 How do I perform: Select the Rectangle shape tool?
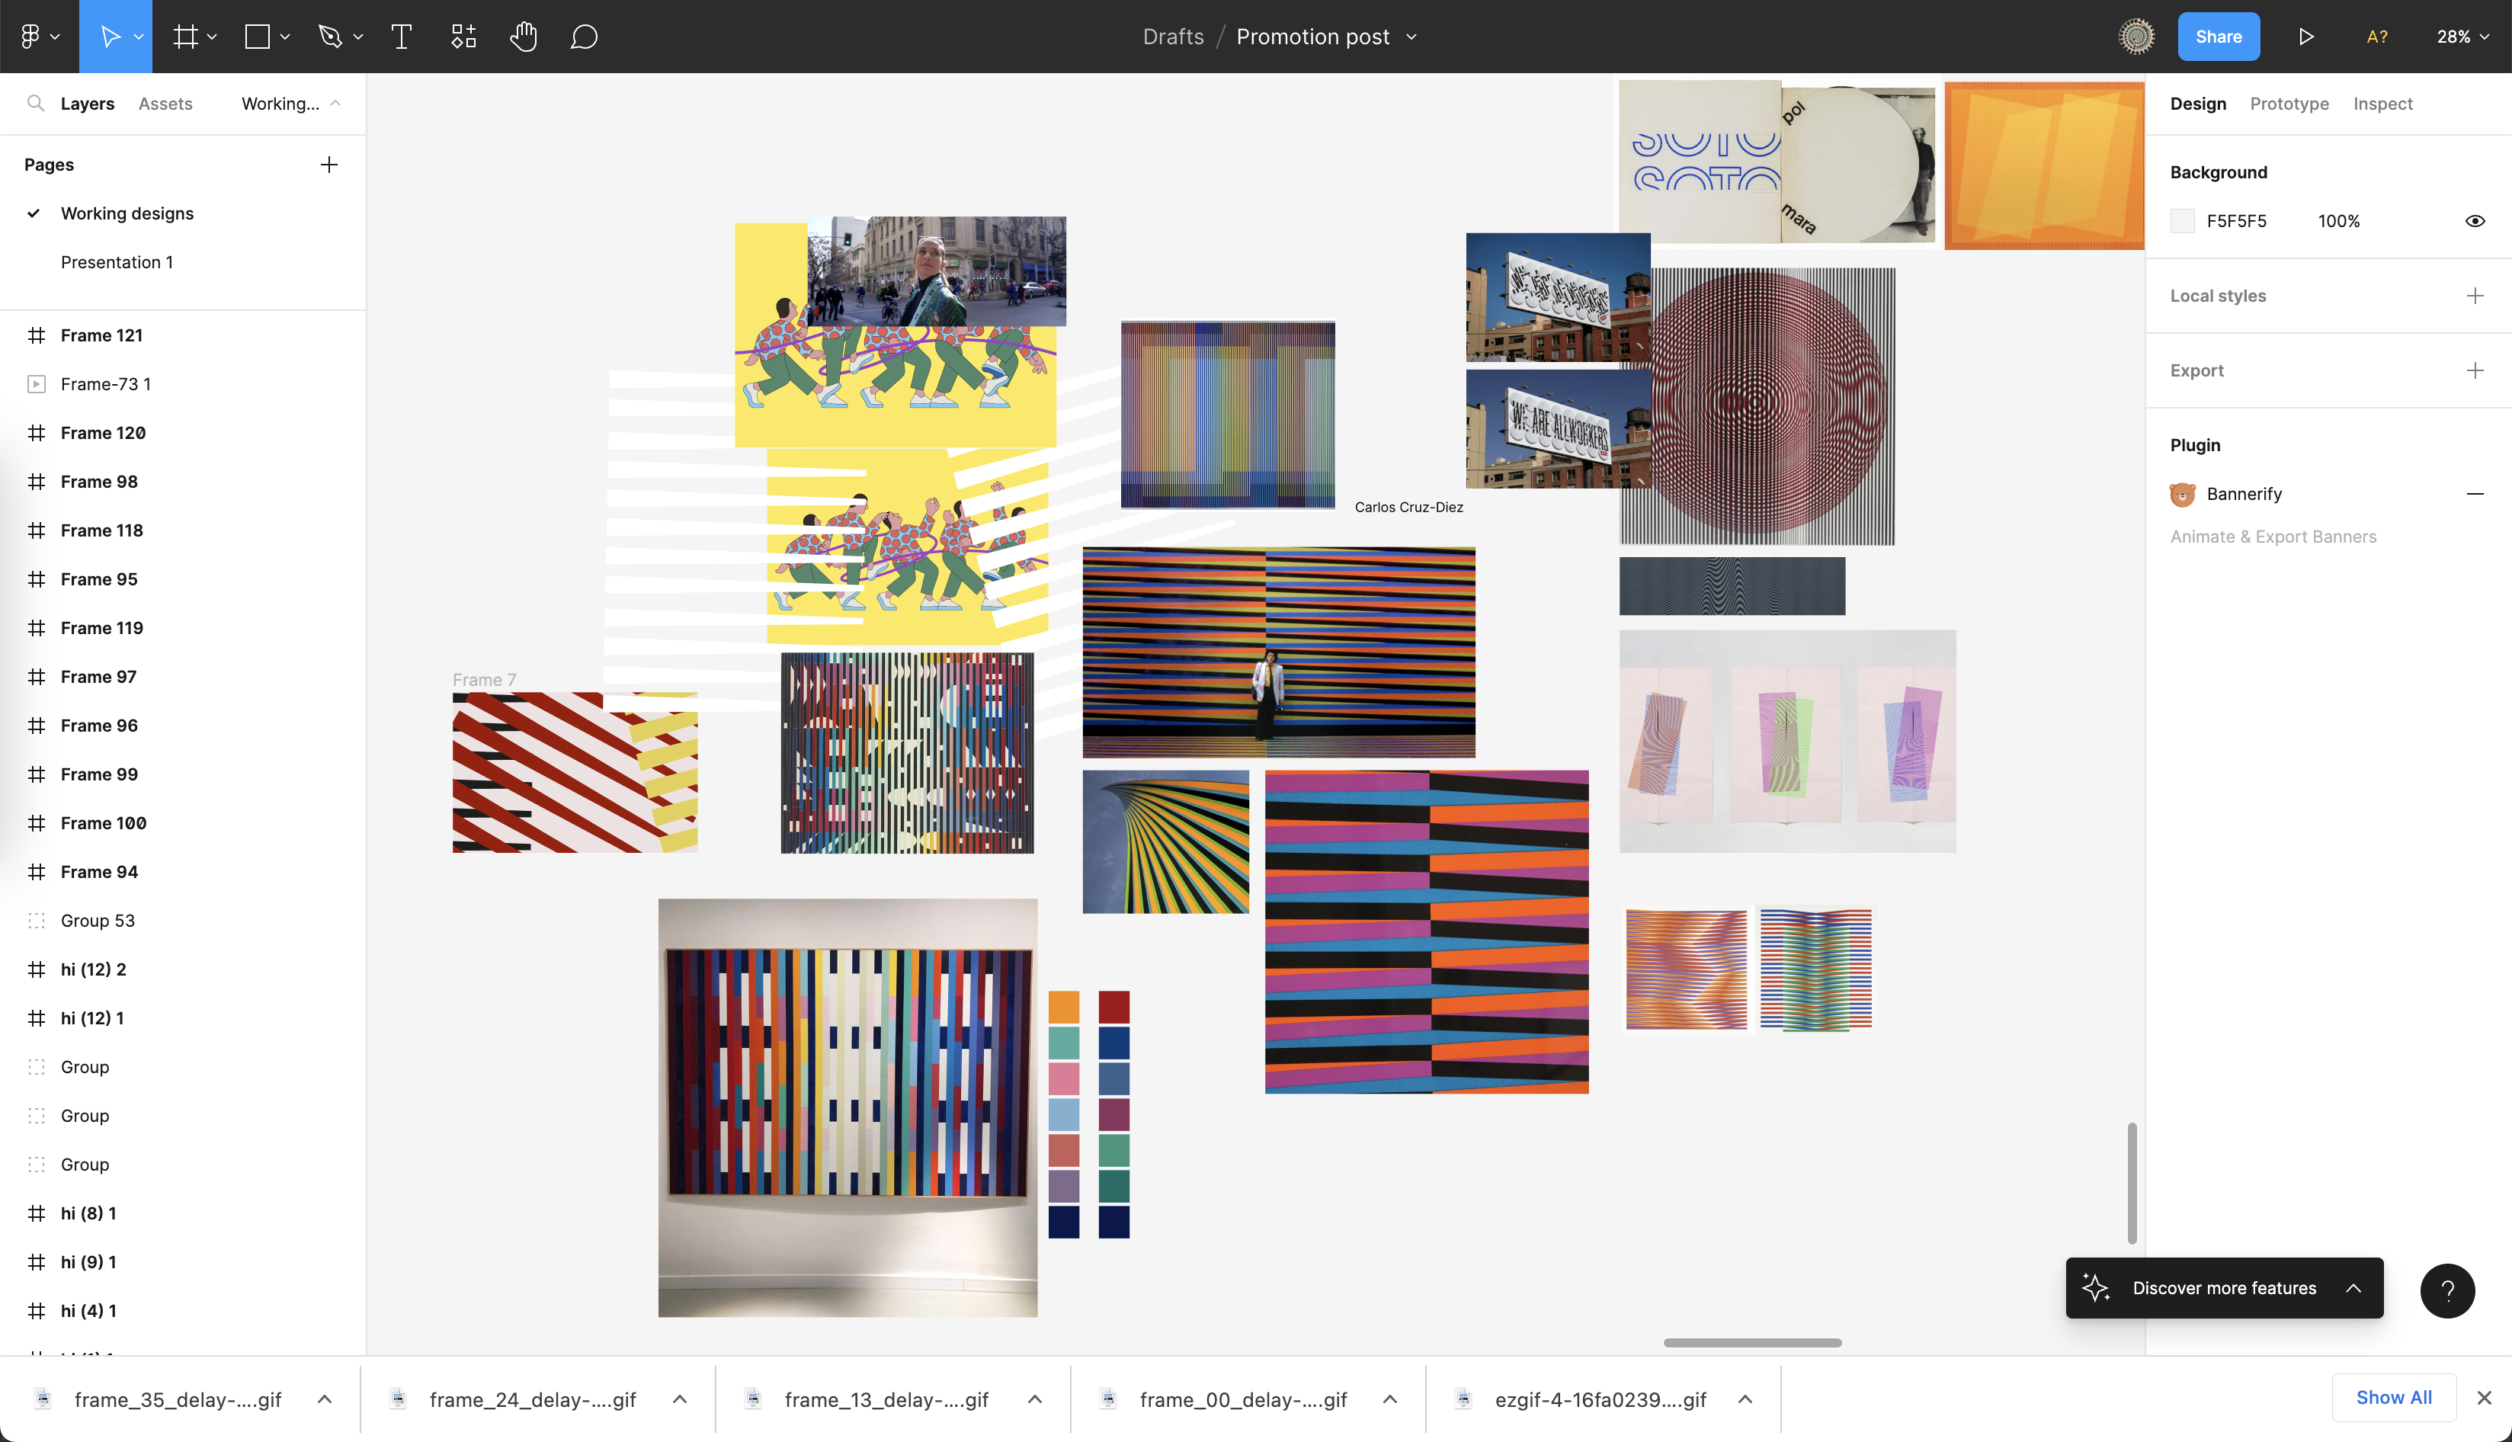(x=258, y=37)
